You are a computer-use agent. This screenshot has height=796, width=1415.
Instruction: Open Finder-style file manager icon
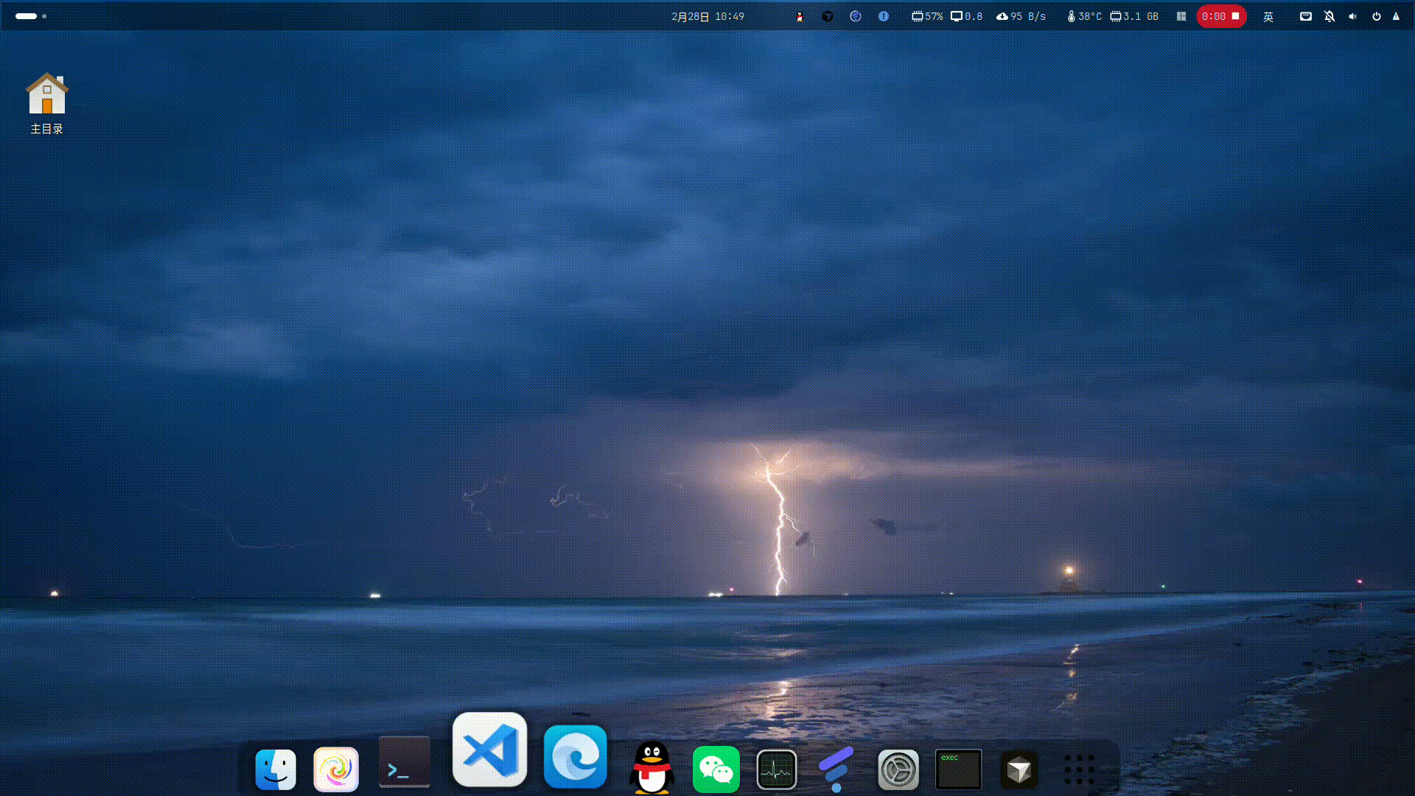pyautogui.click(x=276, y=769)
